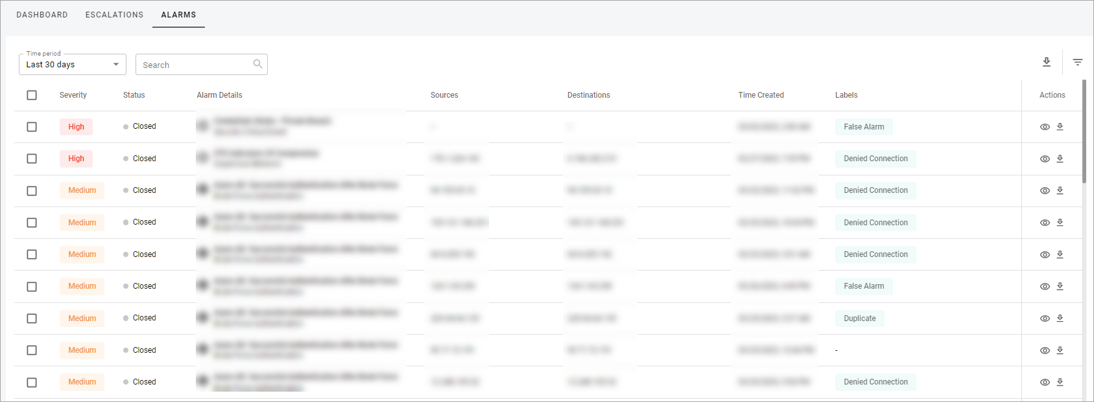Open the Time period dropdown

click(73, 64)
